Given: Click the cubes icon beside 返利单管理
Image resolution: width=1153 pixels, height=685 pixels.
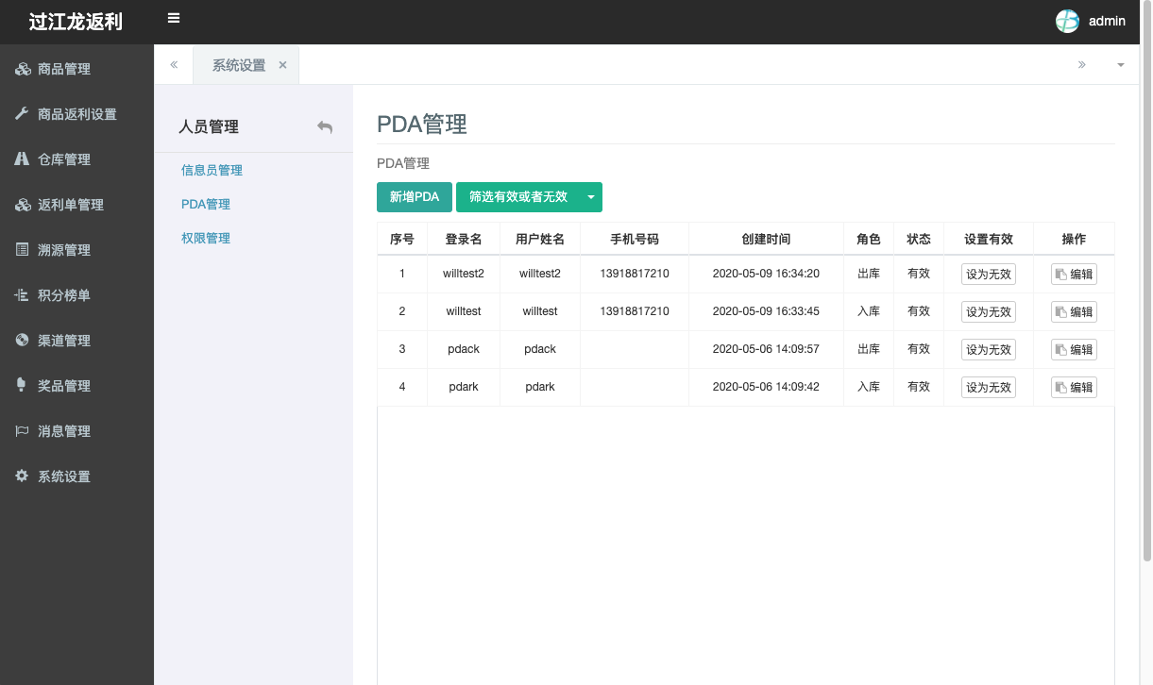Looking at the screenshot, I should [x=22, y=205].
